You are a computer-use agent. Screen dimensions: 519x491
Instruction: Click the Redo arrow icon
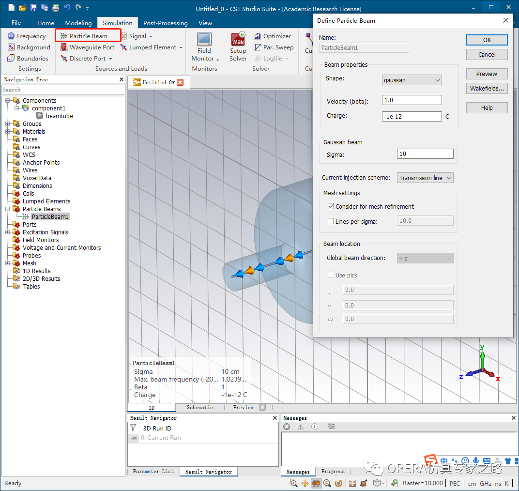pyautogui.click(x=78, y=8)
